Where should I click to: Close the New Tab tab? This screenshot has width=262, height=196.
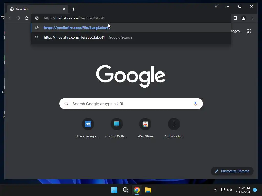coord(64,9)
